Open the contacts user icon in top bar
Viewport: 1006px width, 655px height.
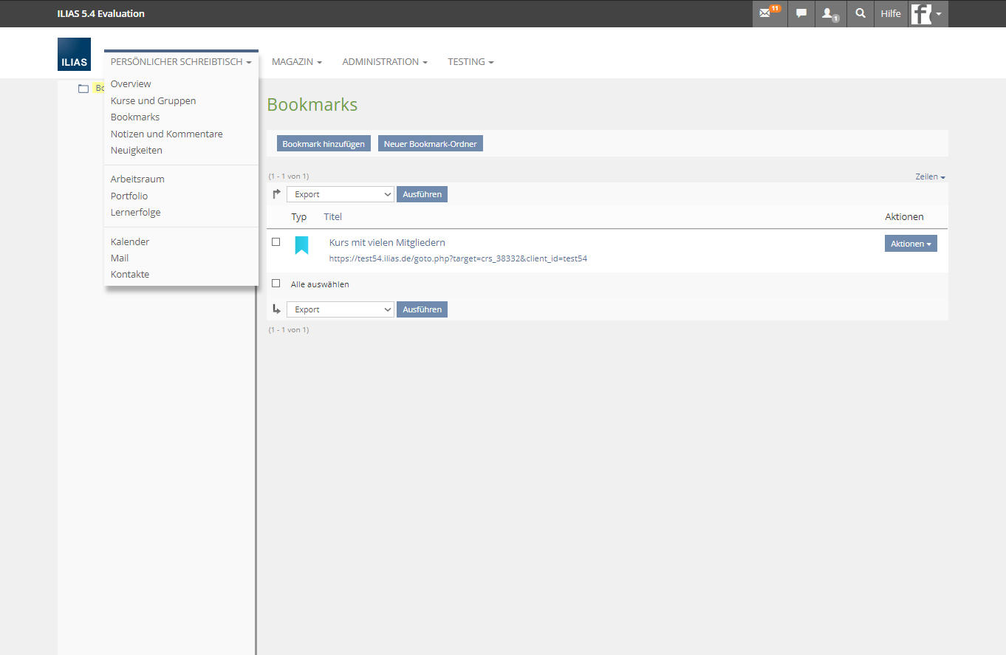pyautogui.click(x=829, y=13)
